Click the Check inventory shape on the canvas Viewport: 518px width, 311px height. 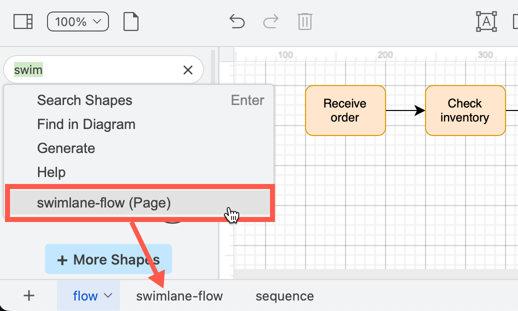(x=465, y=110)
